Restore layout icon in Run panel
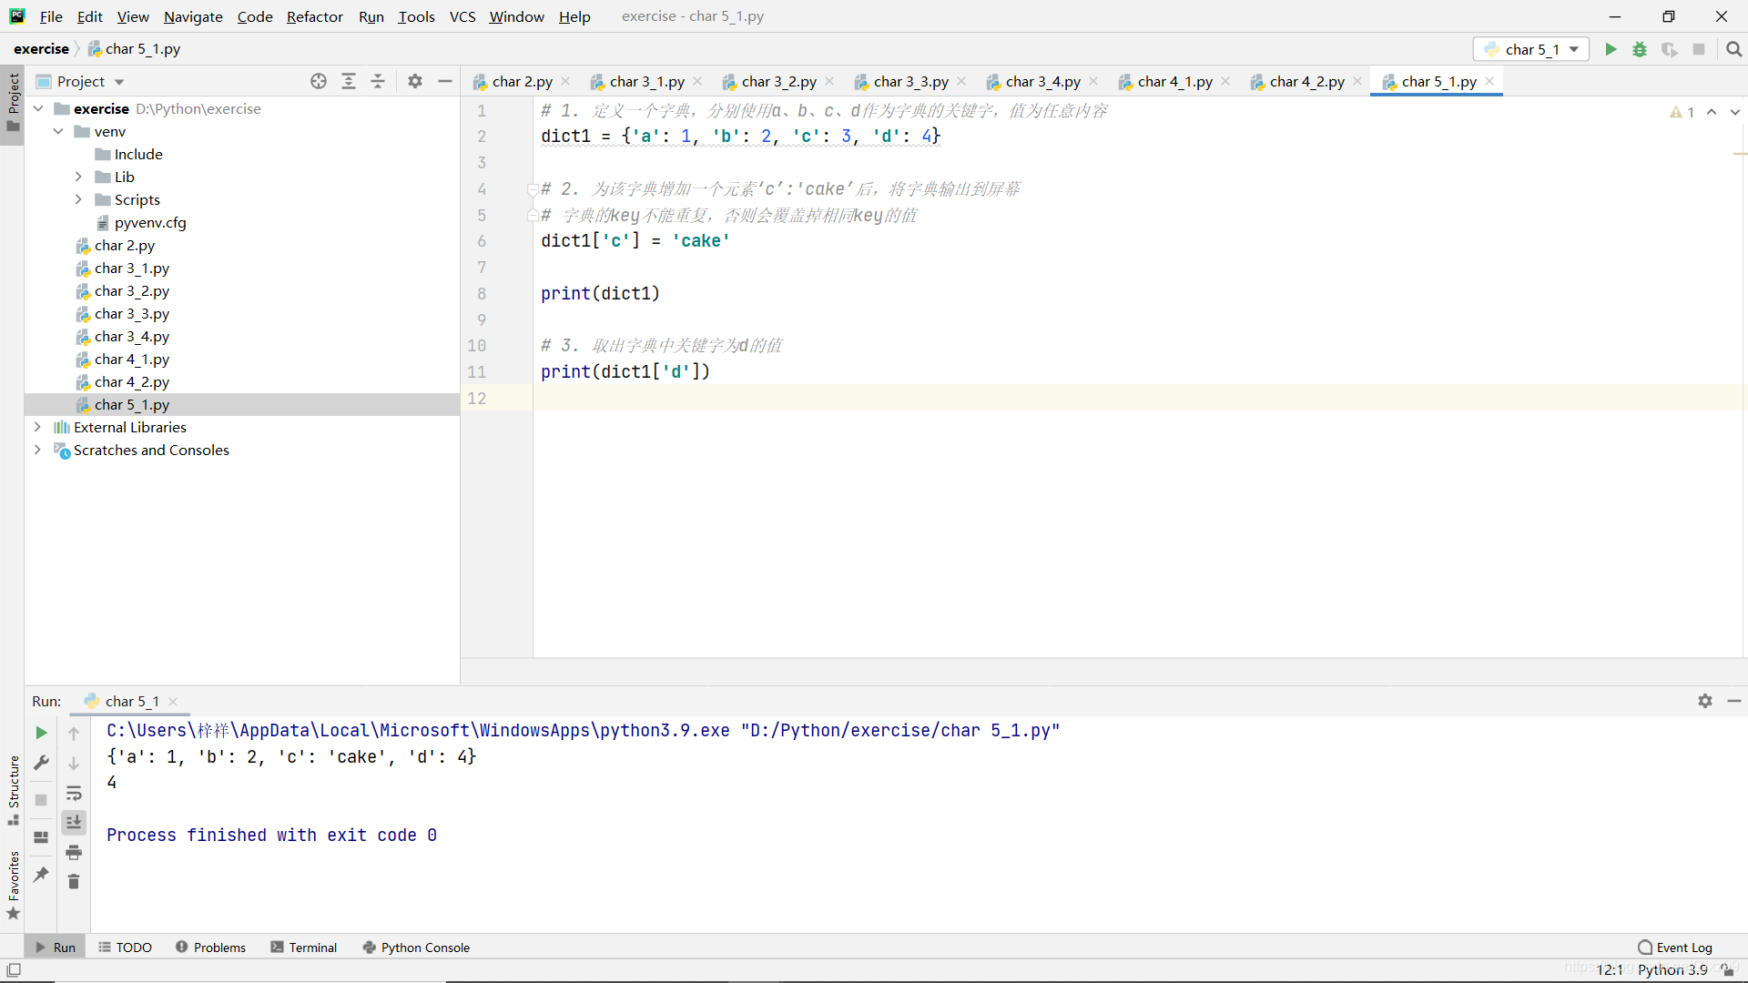This screenshot has width=1748, height=983. coord(41,837)
